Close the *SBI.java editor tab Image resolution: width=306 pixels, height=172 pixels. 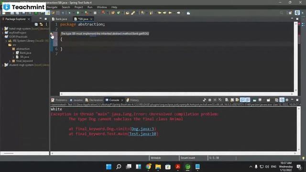[x=91, y=19]
